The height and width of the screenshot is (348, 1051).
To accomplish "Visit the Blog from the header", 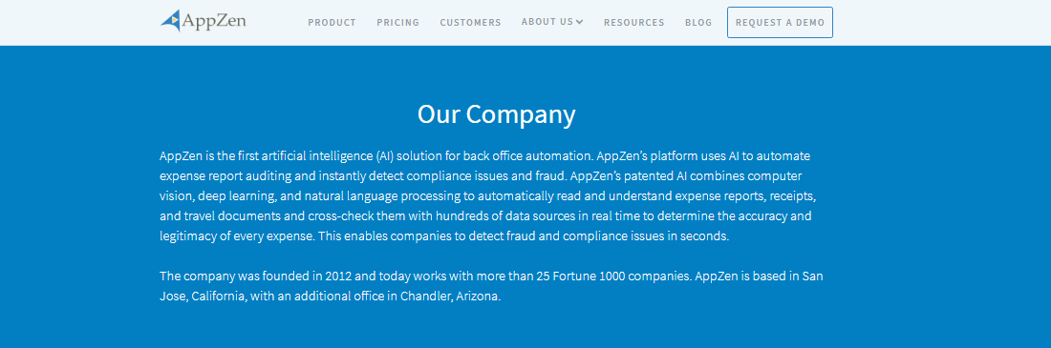I will (x=698, y=23).
